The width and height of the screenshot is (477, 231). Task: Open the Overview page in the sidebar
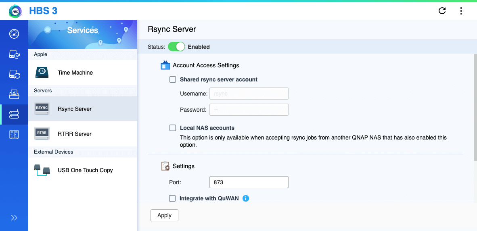pos(14,34)
